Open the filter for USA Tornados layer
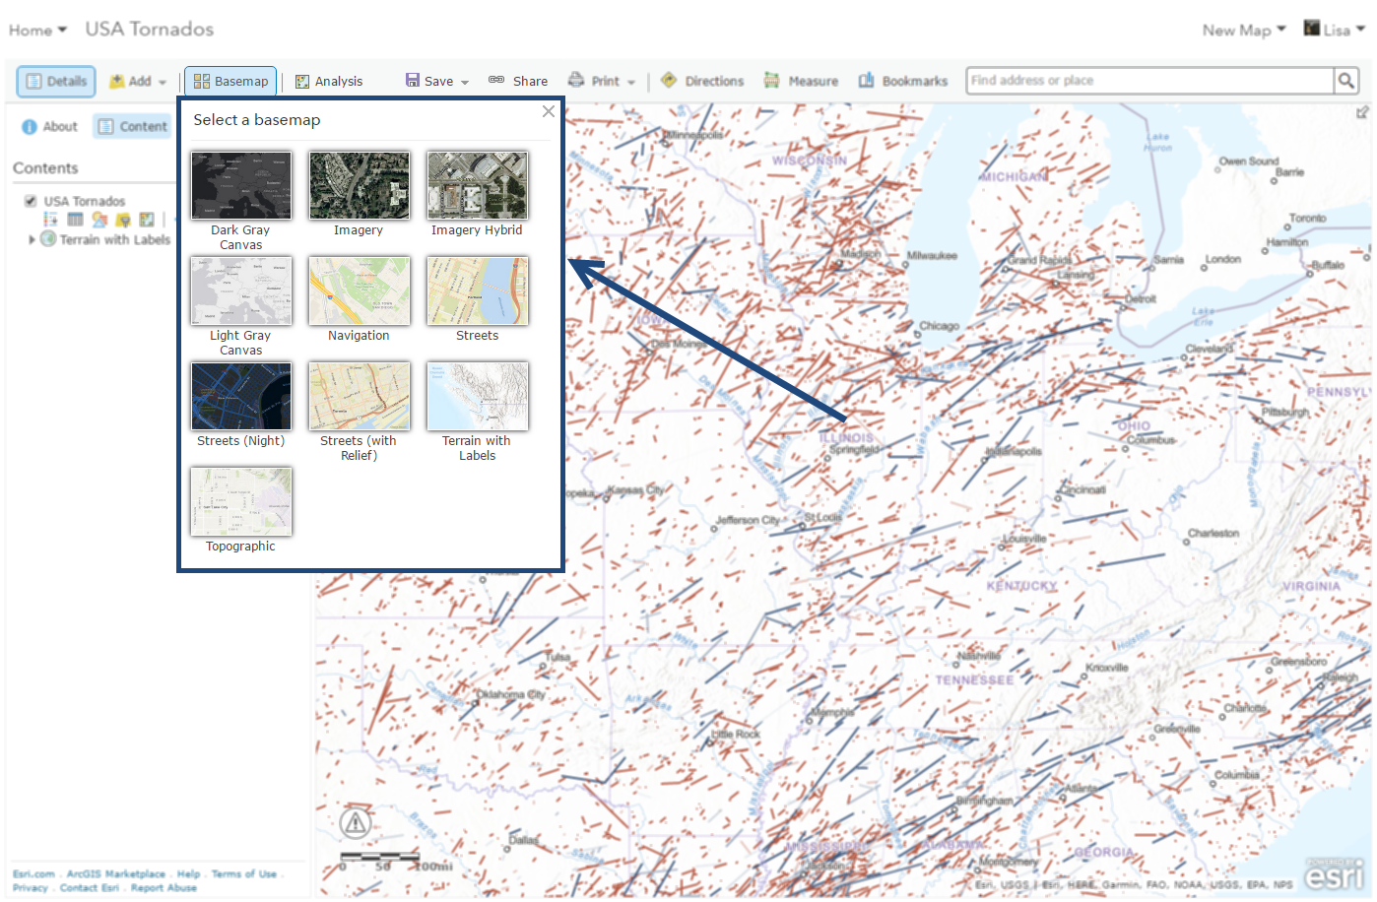This screenshot has height=902, width=1377. click(x=123, y=220)
